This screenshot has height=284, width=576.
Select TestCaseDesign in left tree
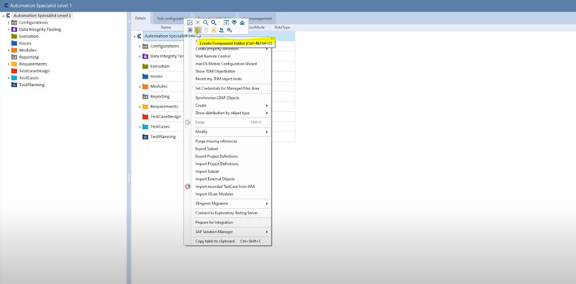pyautogui.click(x=34, y=71)
